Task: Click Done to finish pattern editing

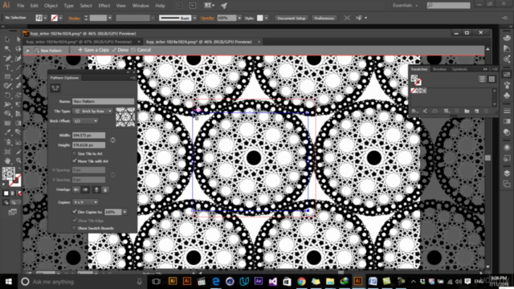Action: (x=120, y=50)
